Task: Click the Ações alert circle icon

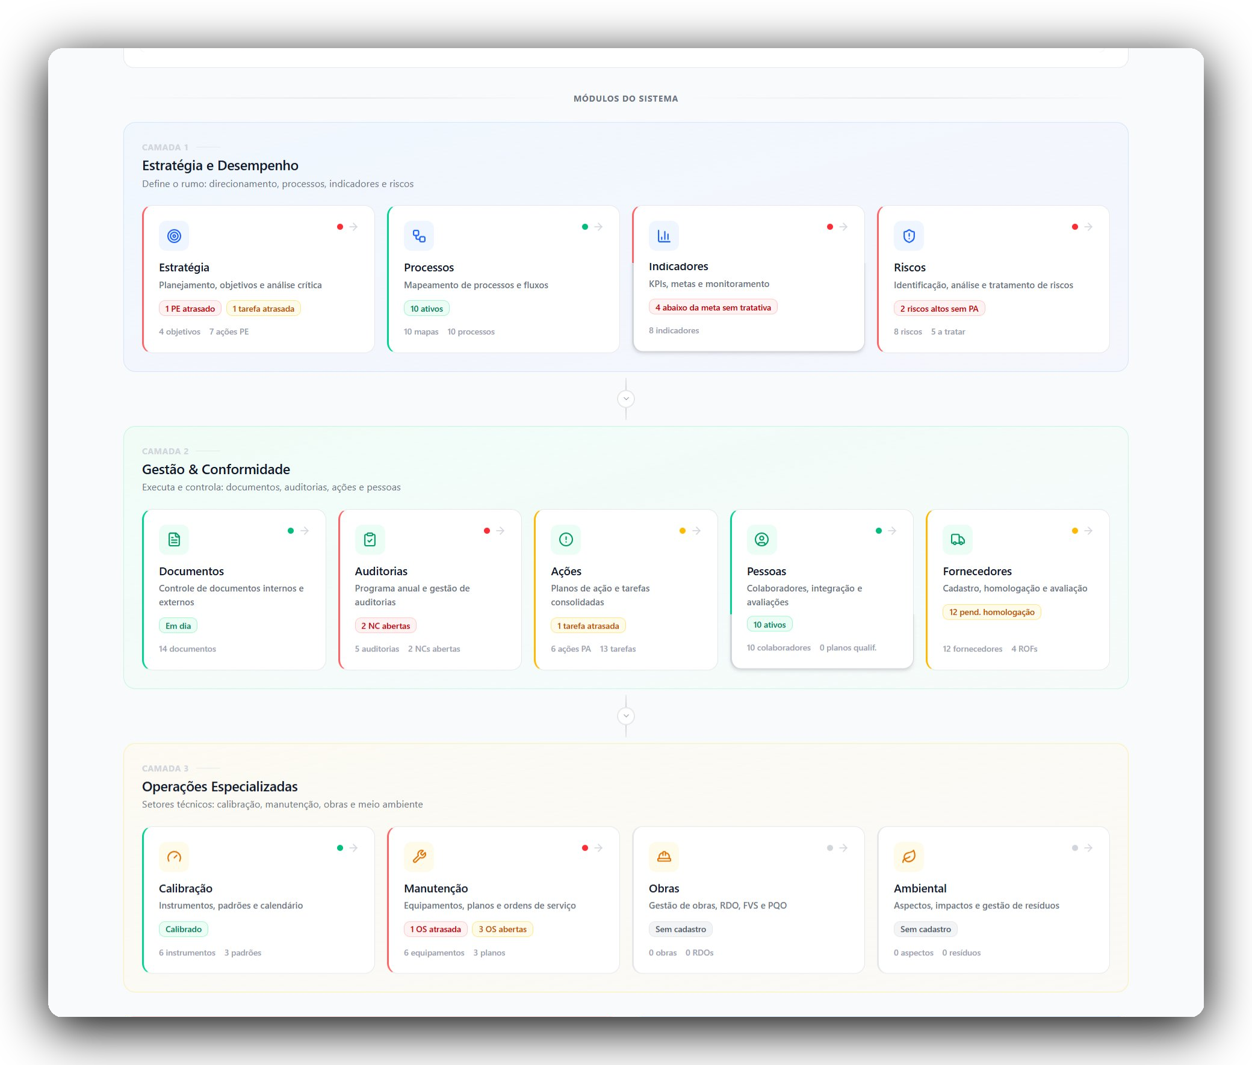Action: coord(566,540)
